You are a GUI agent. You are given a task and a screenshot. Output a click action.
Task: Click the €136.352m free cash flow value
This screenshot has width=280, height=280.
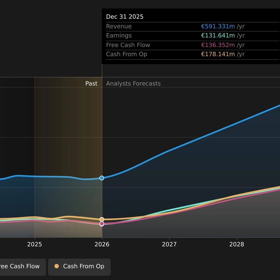[x=218, y=45]
